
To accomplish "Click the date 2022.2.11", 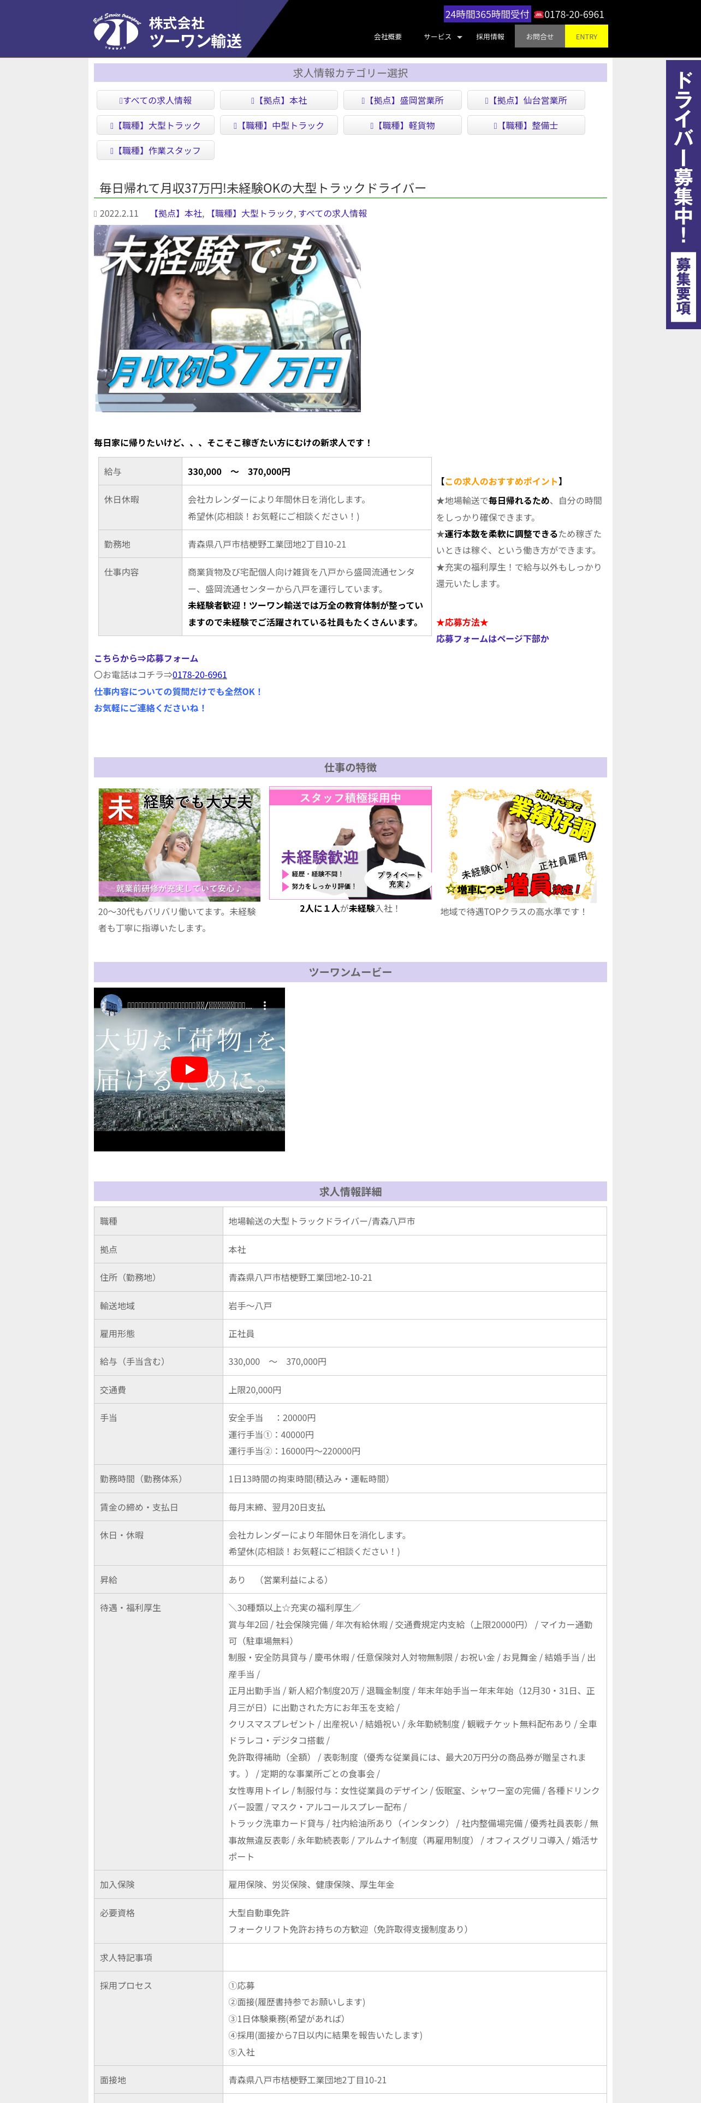I will point(119,214).
